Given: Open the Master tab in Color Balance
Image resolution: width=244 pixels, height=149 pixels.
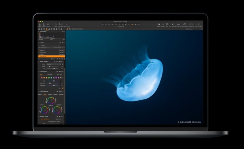Looking at the screenshot, I should click(x=40, y=94).
